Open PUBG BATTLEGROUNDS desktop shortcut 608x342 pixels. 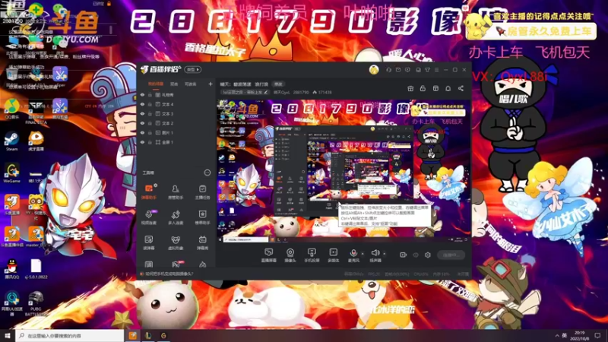click(x=36, y=303)
